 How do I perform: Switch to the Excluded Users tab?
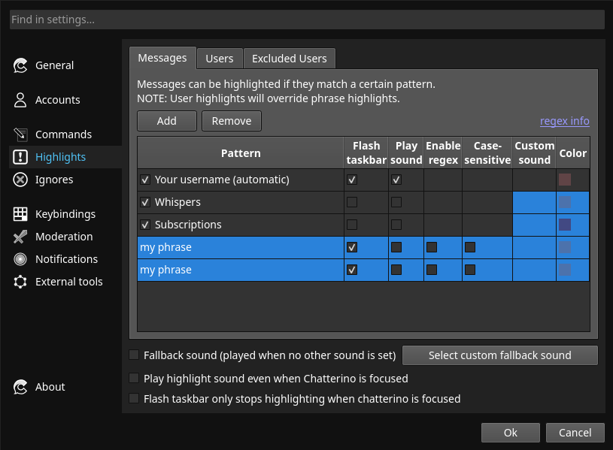tap(290, 59)
